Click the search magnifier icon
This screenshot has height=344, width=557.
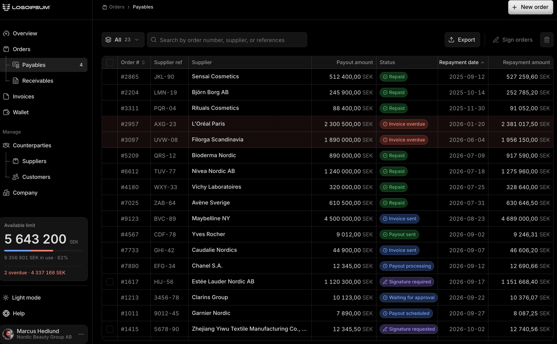coord(154,40)
